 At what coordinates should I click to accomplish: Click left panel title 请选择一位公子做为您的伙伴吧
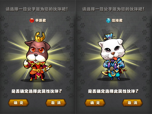pyautogui.click(x=37, y=9)
